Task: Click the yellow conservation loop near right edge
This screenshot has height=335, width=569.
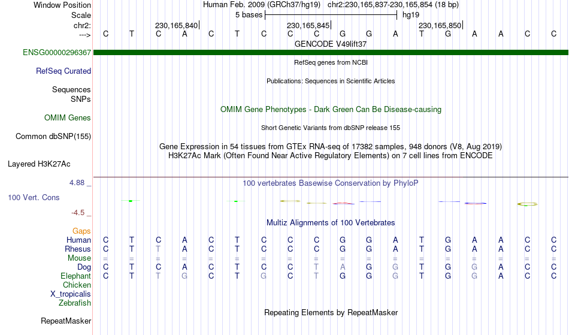Action: point(527,204)
